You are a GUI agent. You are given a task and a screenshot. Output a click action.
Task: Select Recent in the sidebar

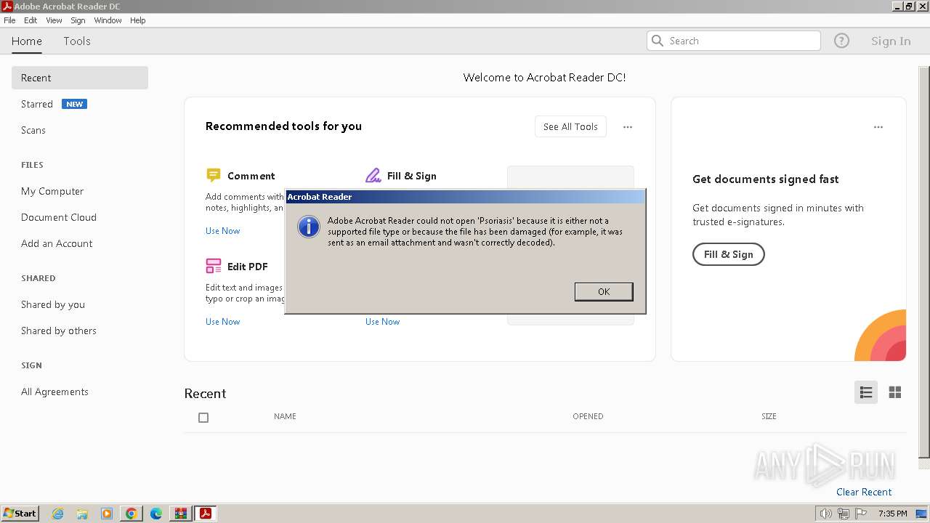80,78
